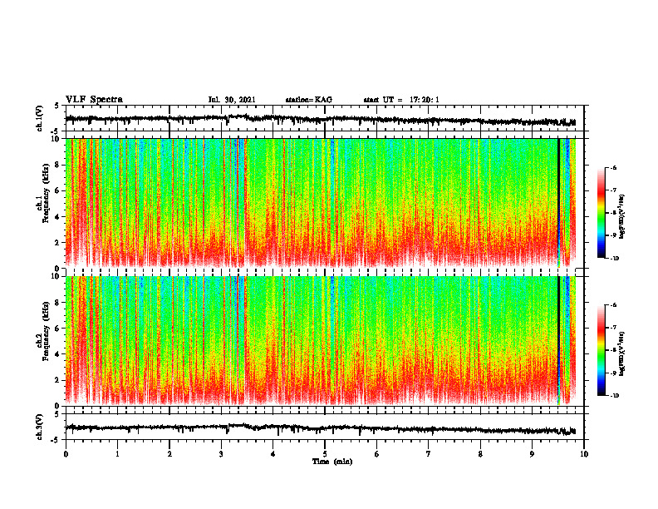658x509 pixels.
Task: Click the '5' tick on ch.1 (V) axis
Action: click(57, 106)
